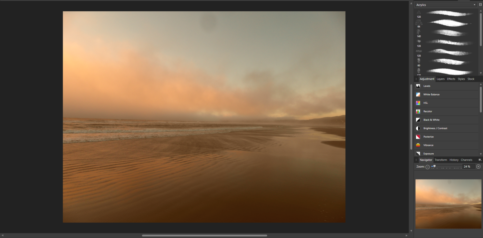483x238 pixels.
Task: Switch to the Stock tab
Action: click(x=471, y=79)
